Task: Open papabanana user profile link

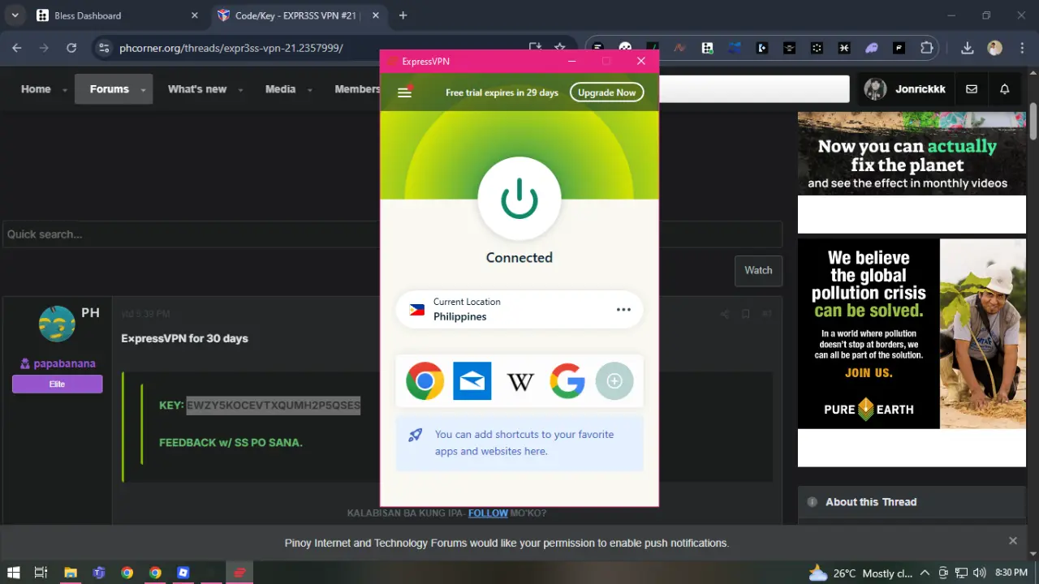Action: coord(64,363)
